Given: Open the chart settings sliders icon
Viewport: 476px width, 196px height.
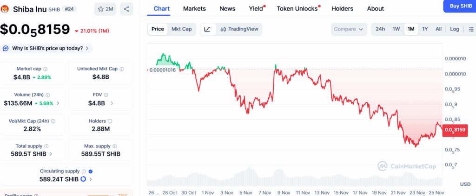Looking at the screenshot, I should point(470,29).
